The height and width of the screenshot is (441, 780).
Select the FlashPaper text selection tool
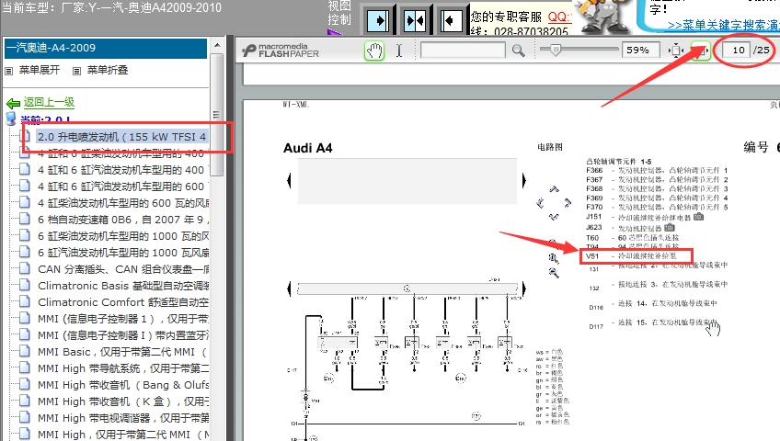coord(399,51)
